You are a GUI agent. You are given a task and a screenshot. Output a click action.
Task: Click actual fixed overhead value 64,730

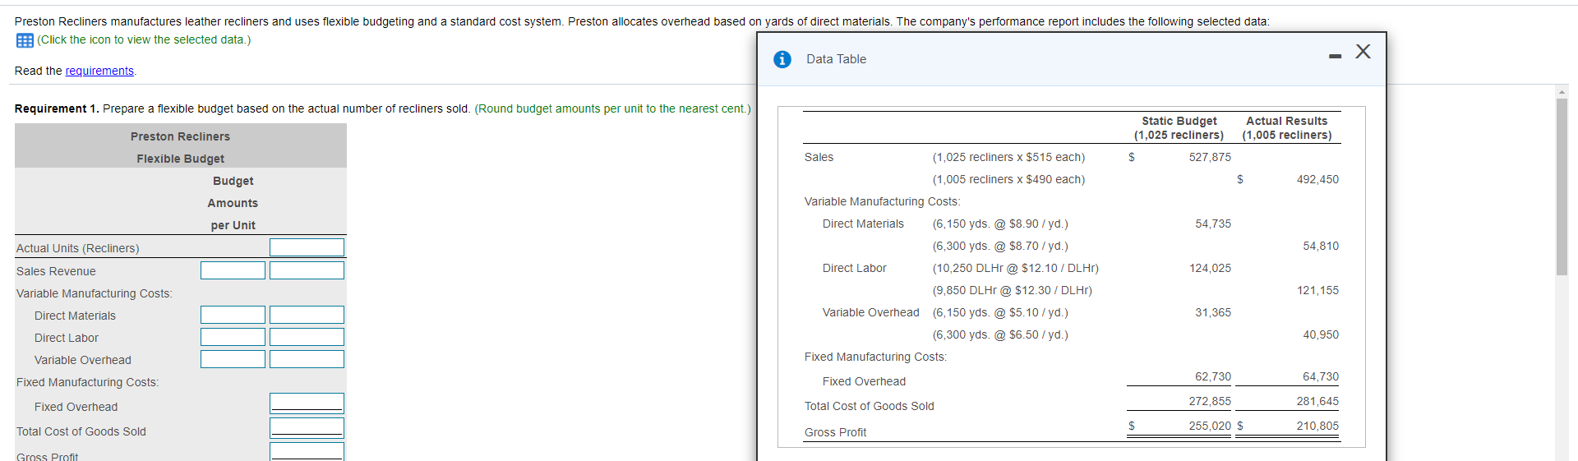tap(1321, 376)
